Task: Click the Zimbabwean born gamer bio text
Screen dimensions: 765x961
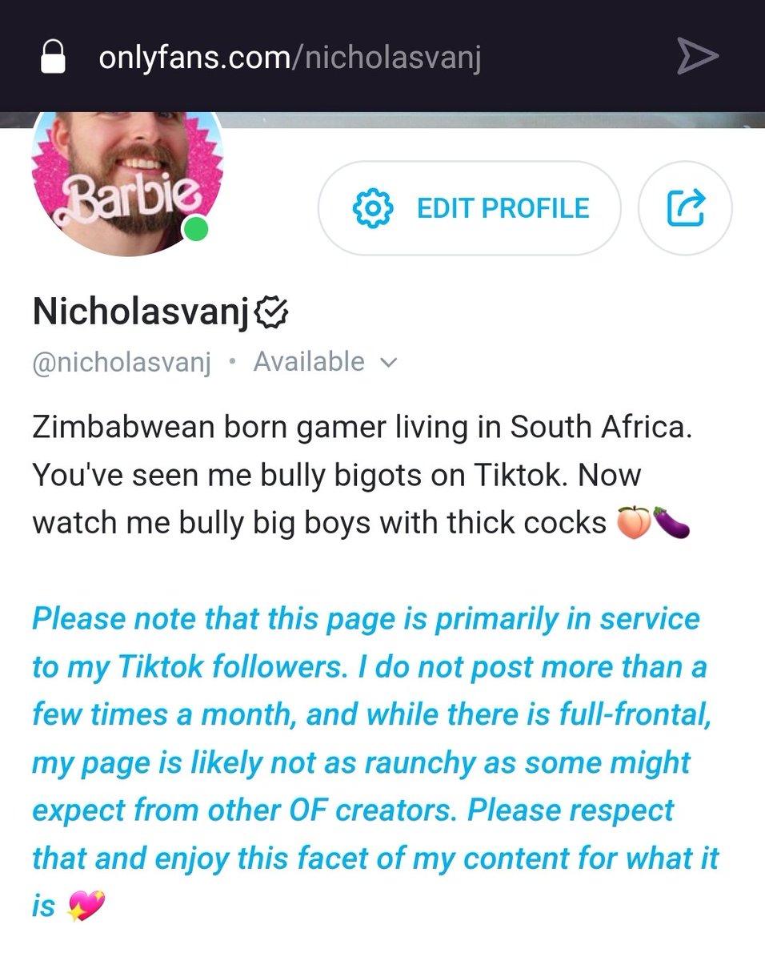Action: 362,475
